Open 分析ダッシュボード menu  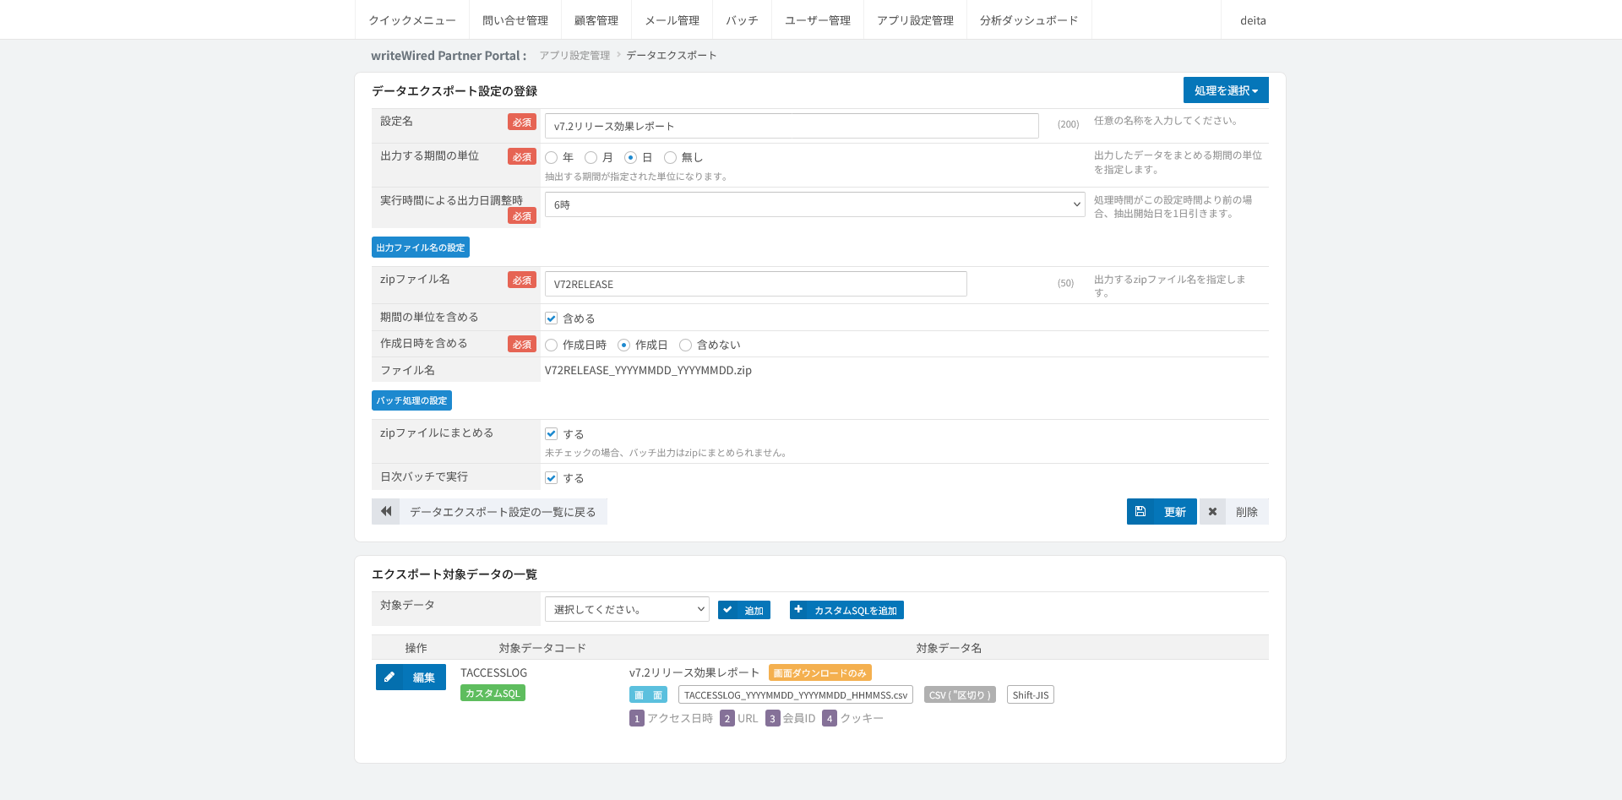1029,20
